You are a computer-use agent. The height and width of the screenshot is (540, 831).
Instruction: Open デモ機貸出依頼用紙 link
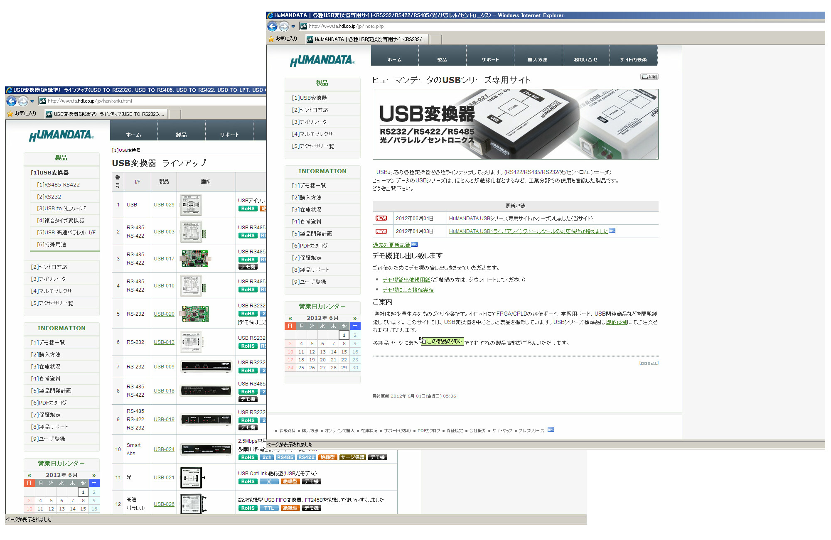pos(406,280)
